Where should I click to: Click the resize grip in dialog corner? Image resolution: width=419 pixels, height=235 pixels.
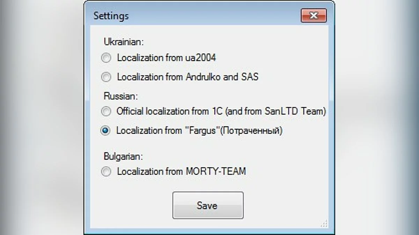tap(324, 223)
